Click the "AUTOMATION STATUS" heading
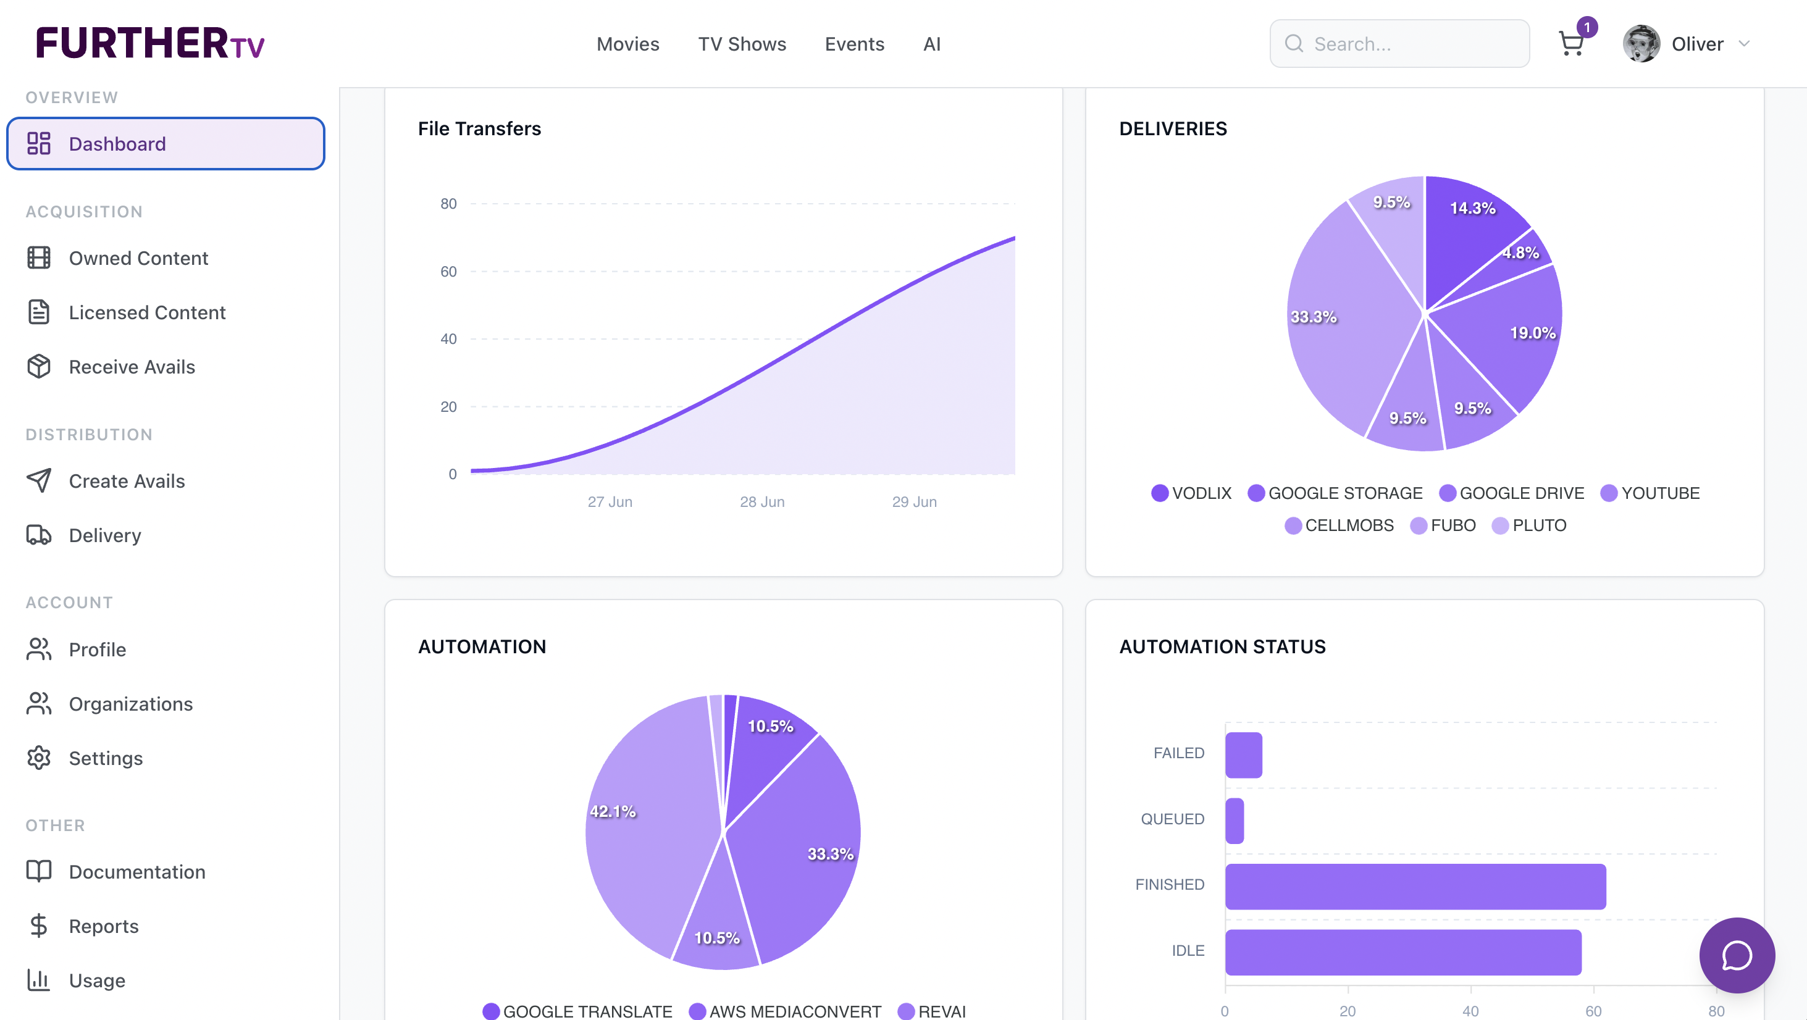The image size is (1807, 1020). (x=1222, y=646)
